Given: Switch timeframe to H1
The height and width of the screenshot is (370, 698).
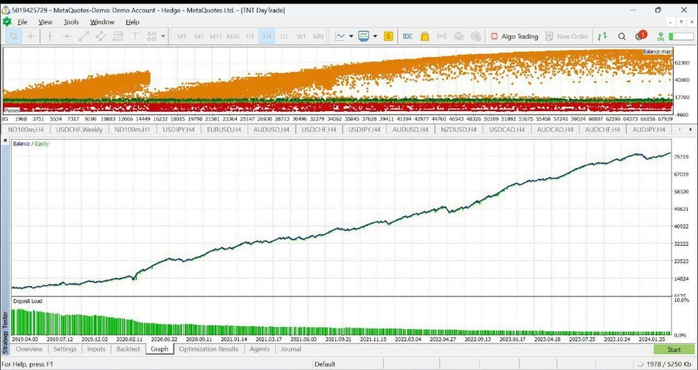Looking at the screenshot, I should point(250,37).
